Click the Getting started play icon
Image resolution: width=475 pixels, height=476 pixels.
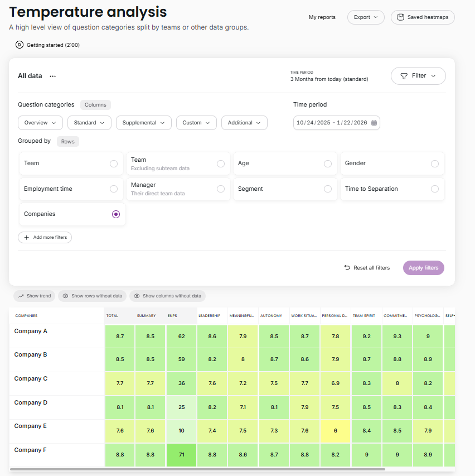20,45
